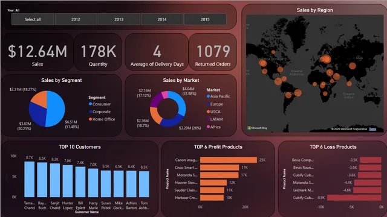Select the orange Home Office pie slice
The width and height of the screenshot is (387, 217).
click(x=40, y=98)
